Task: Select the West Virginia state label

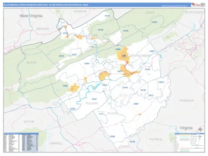Action: 31,16
